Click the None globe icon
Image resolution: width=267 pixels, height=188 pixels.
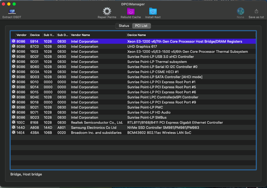241,11
